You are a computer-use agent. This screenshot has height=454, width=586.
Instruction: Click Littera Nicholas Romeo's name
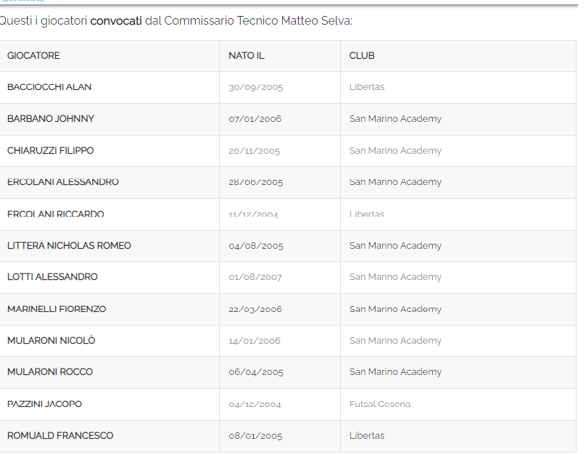pyautogui.click(x=69, y=246)
